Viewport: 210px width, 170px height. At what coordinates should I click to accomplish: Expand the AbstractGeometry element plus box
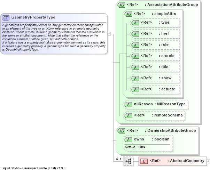point(208,161)
